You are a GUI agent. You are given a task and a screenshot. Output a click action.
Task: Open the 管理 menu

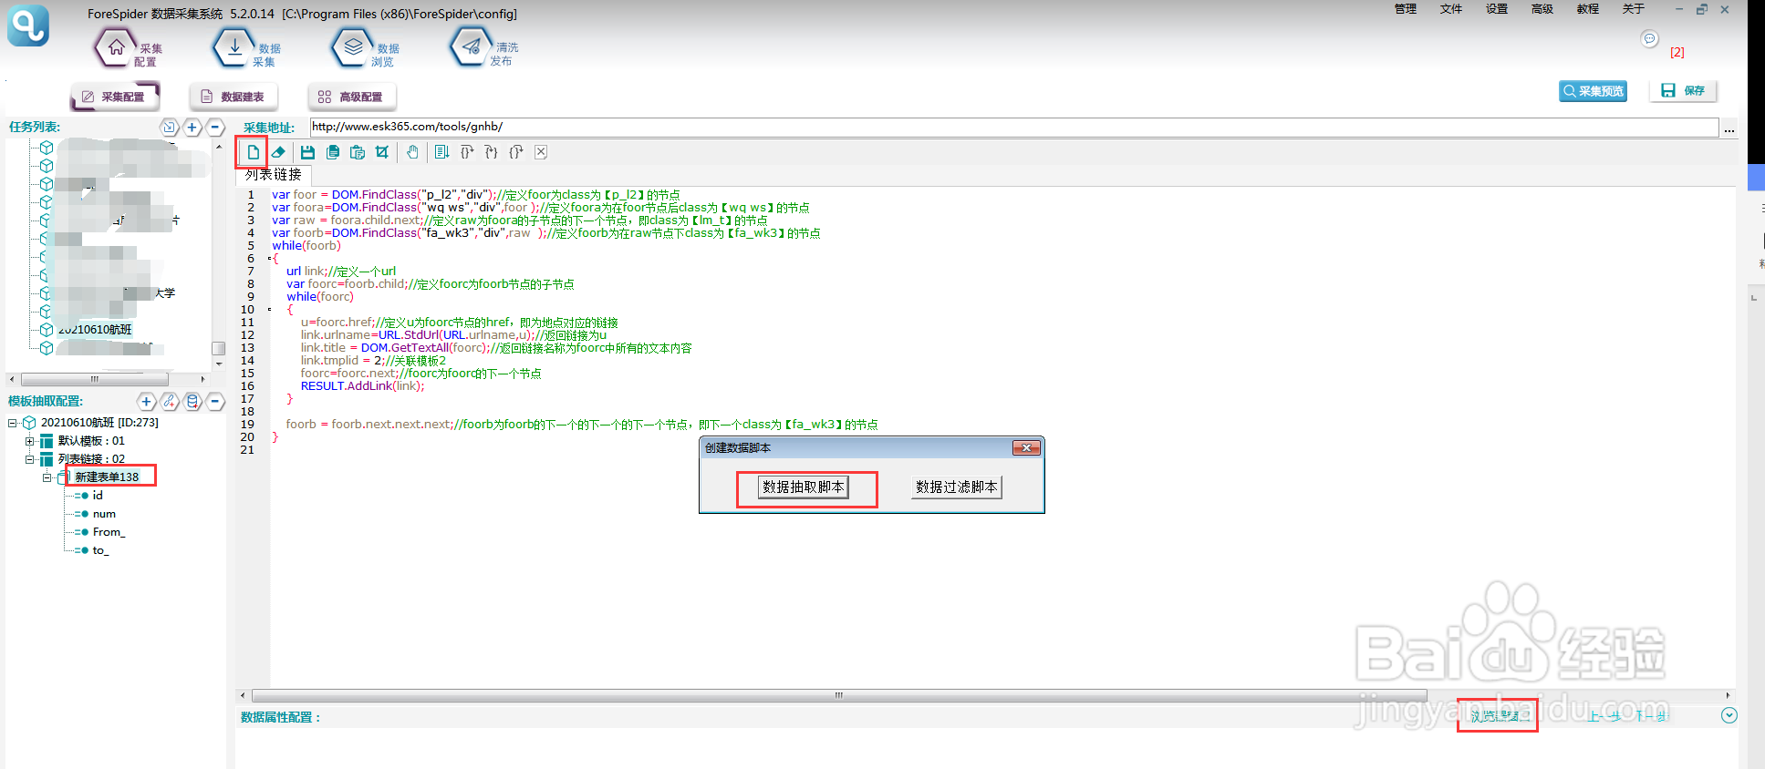[x=1406, y=9]
